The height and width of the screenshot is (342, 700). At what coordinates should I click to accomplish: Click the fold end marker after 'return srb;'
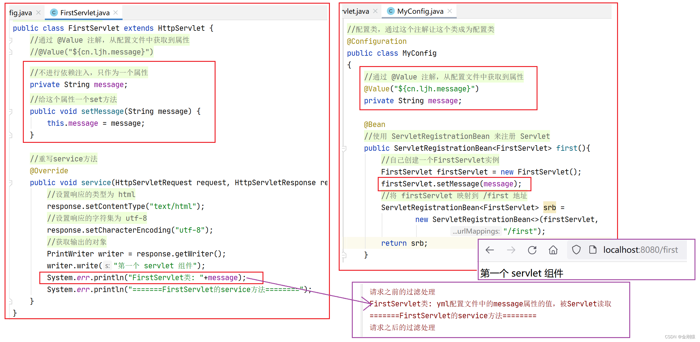pos(344,255)
